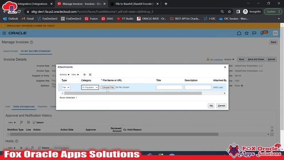Open the SAAS bookmark
This screenshot has height=160, width=284.
click(x=107, y=19)
